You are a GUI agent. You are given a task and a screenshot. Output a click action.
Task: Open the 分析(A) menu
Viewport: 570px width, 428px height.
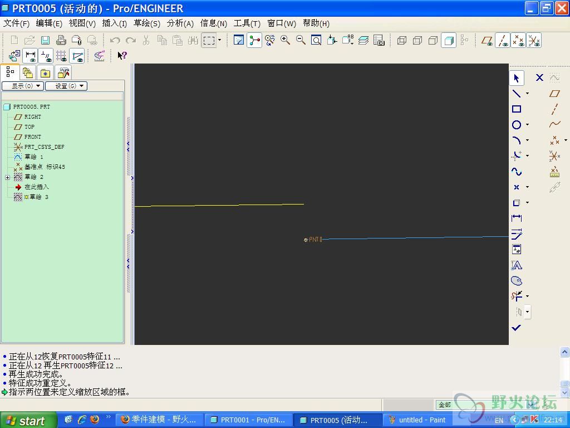click(x=180, y=23)
